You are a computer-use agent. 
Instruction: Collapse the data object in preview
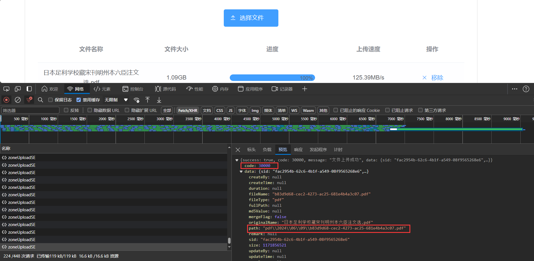(x=241, y=172)
